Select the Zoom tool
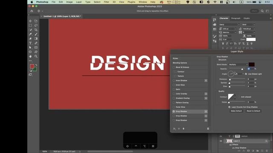Image resolution: width=273 pixels, height=153 pixels. pyautogui.click(x=36, y=56)
